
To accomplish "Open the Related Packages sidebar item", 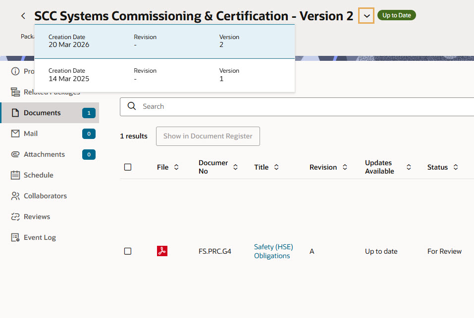I will pos(52,92).
